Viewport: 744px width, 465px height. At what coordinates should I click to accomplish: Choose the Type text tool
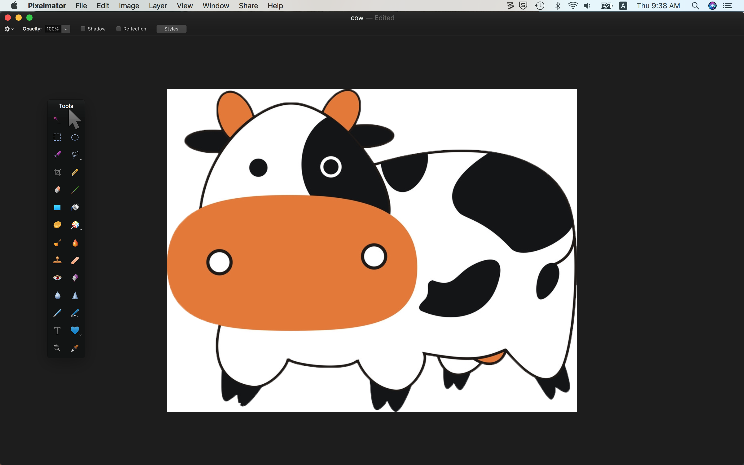click(57, 331)
